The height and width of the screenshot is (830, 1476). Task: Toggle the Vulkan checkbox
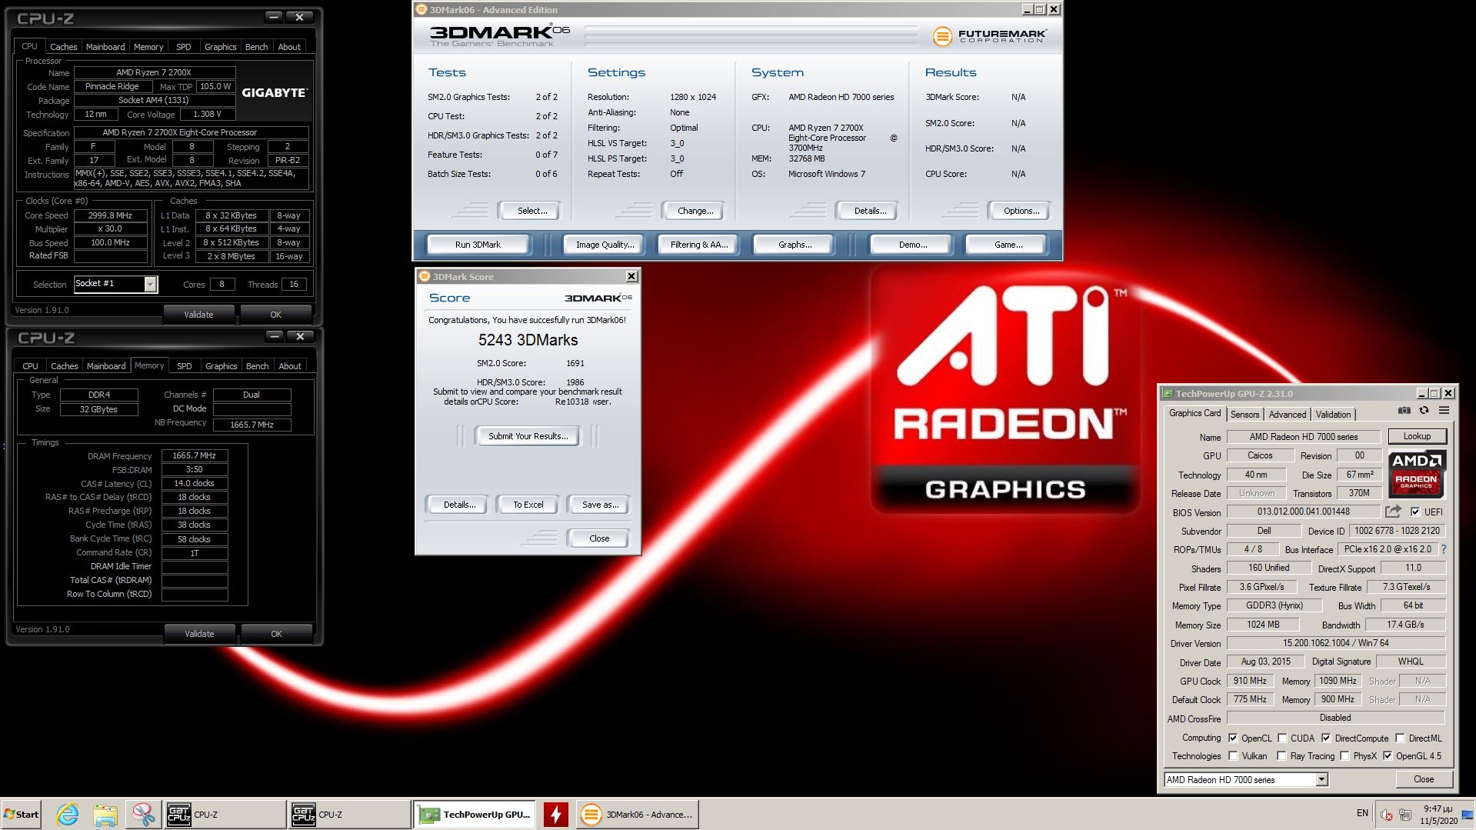pyautogui.click(x=1233, y=756)
